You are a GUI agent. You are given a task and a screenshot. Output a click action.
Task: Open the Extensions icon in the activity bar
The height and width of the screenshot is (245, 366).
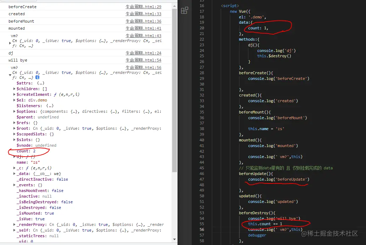184,10
